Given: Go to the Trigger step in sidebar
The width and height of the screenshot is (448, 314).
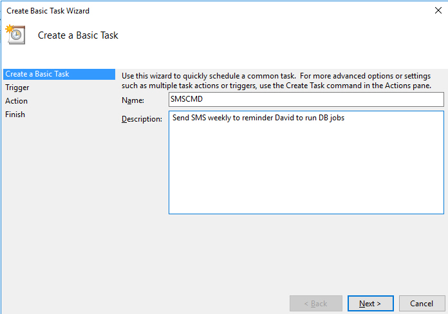Looking at the screenshot, I should coord(17,88).
